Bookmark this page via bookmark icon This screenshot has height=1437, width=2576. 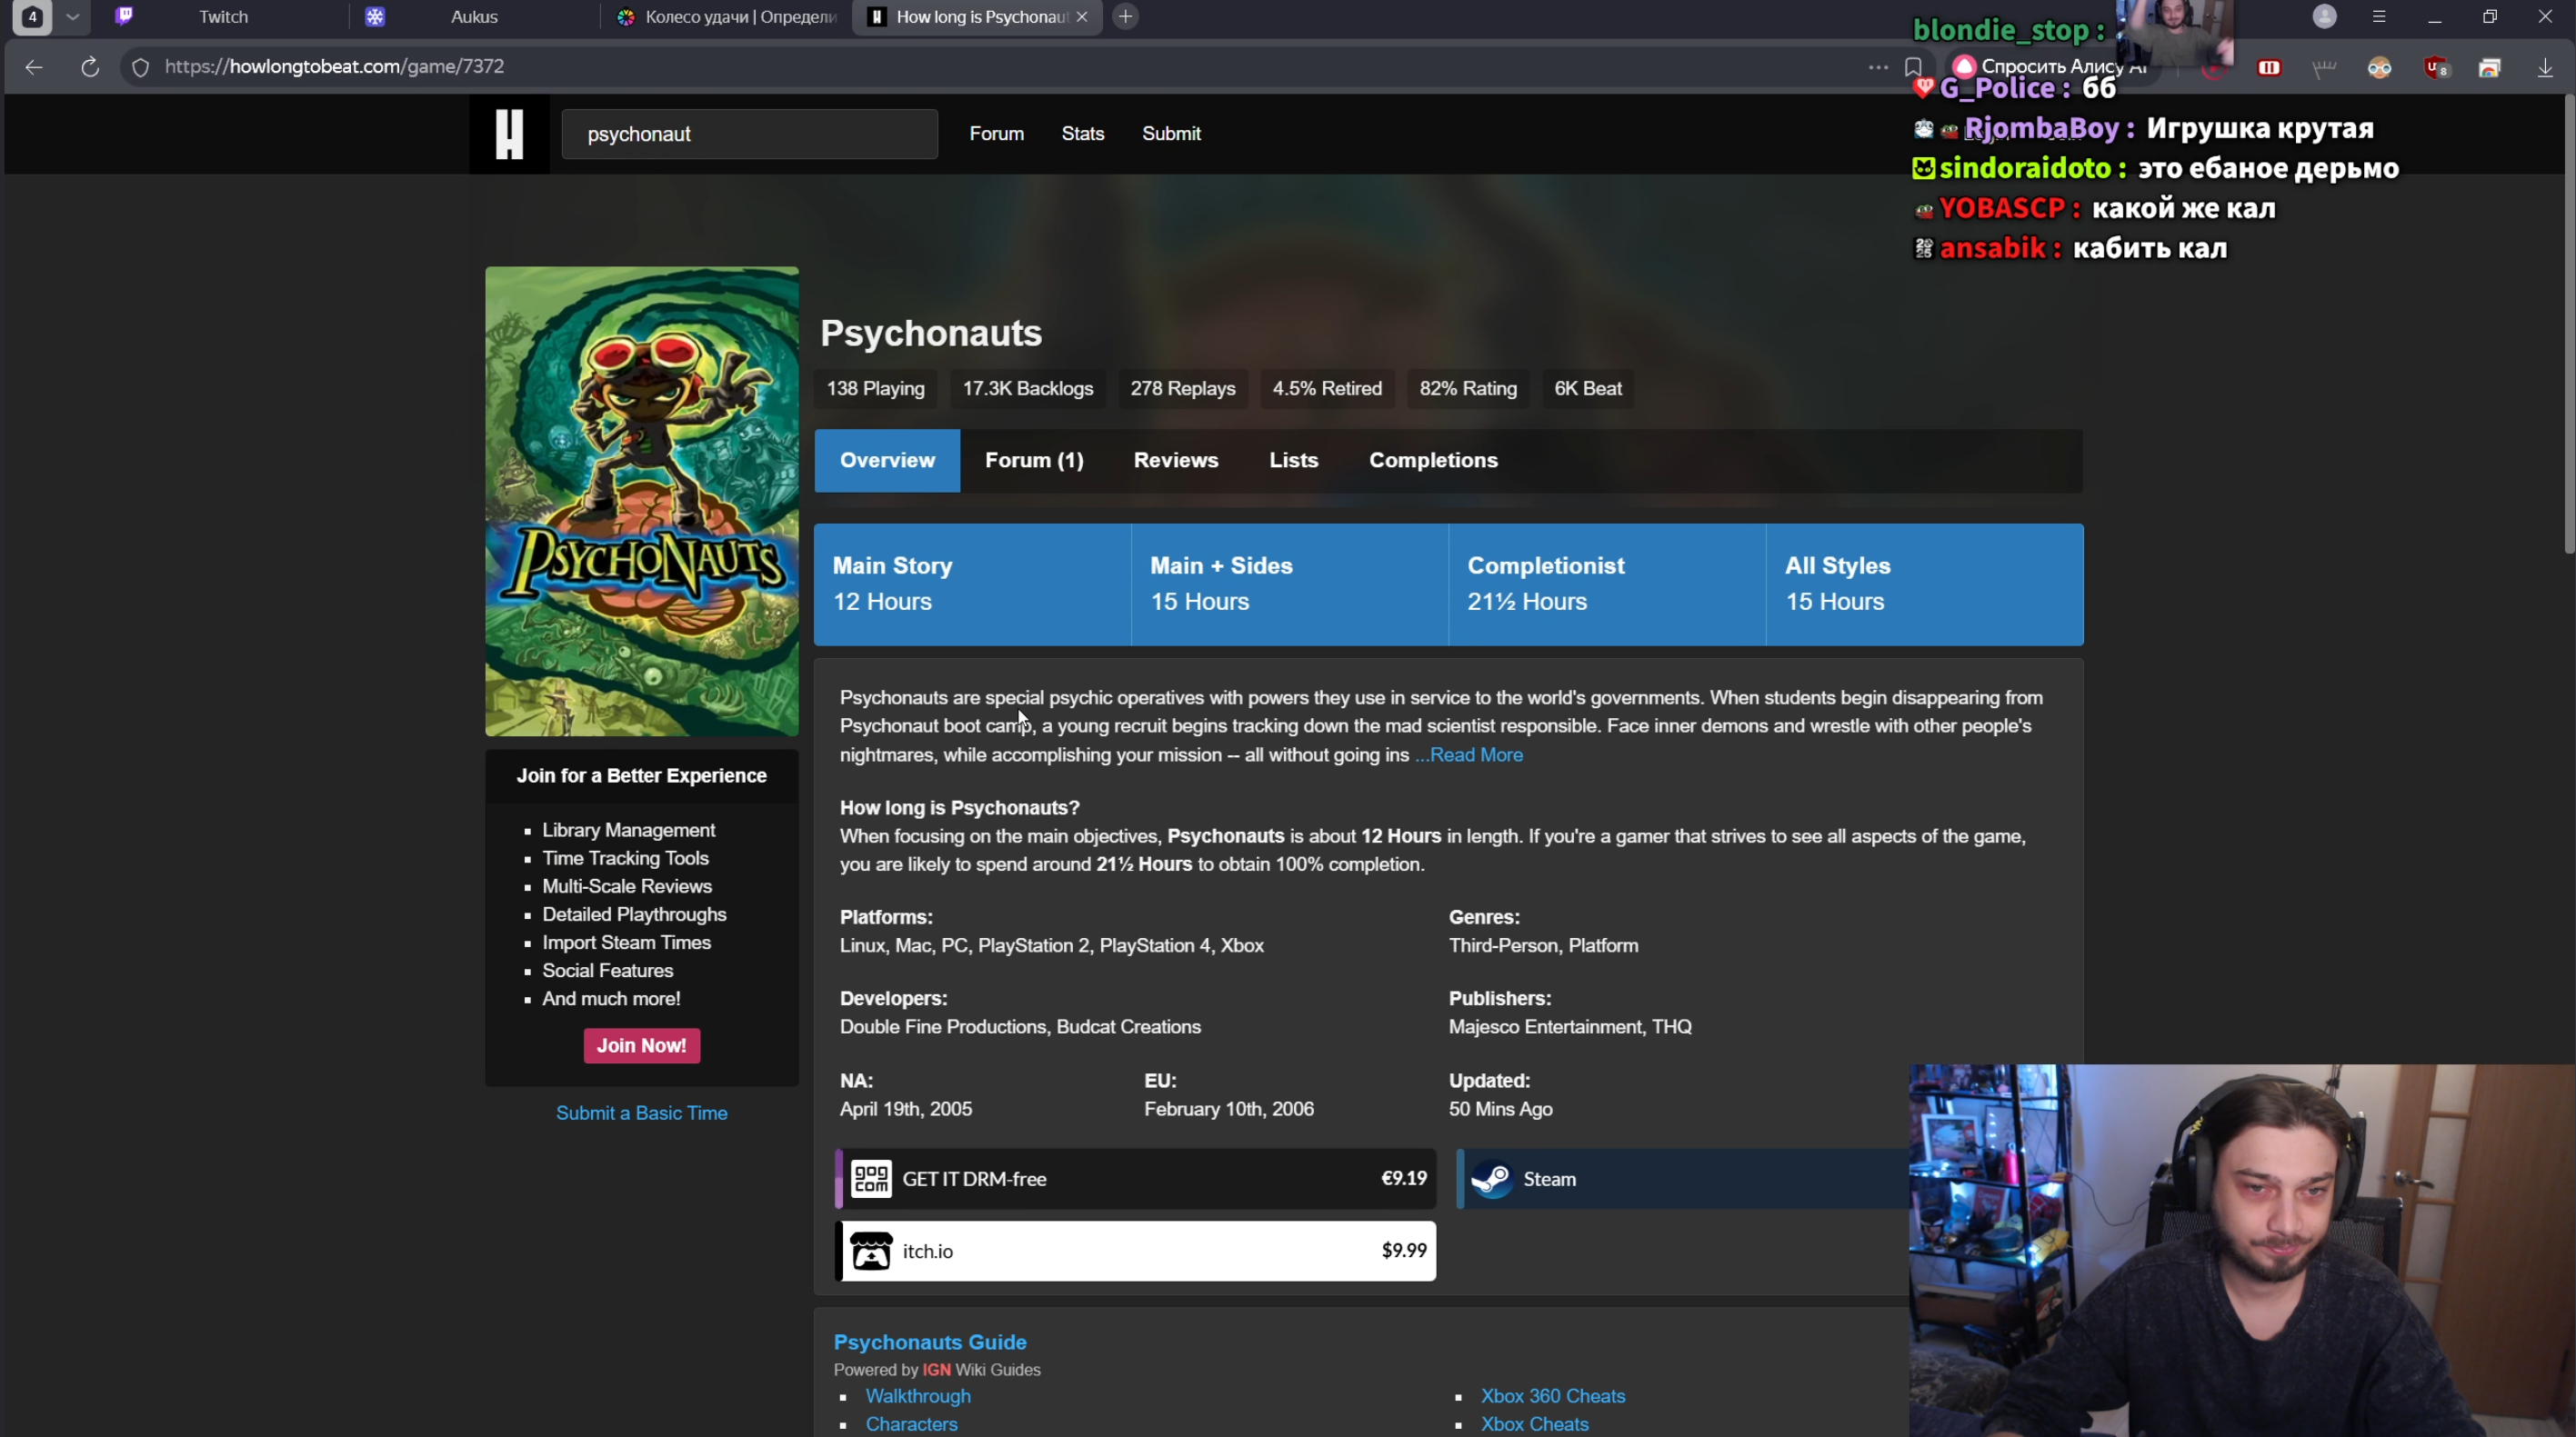click(1913, 67)
